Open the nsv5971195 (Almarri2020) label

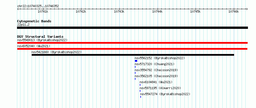coord(160,88)
